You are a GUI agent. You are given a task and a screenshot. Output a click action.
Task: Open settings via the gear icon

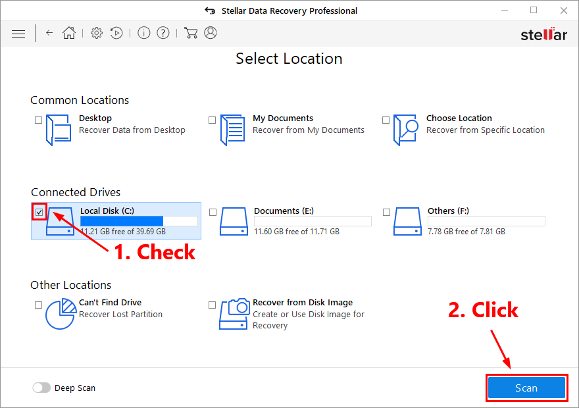(x=97, y=33)
